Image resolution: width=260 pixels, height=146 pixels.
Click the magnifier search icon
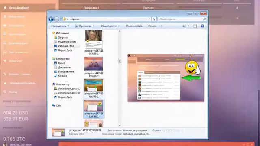click(204, 19)
